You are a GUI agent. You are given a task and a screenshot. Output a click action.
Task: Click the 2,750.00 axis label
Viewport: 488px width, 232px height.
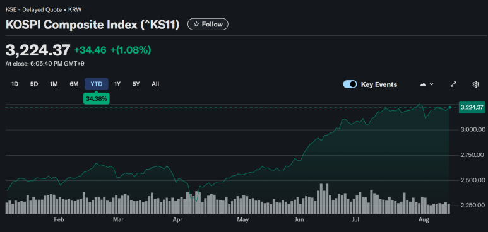pyautogui.click(x=472, y=155)
